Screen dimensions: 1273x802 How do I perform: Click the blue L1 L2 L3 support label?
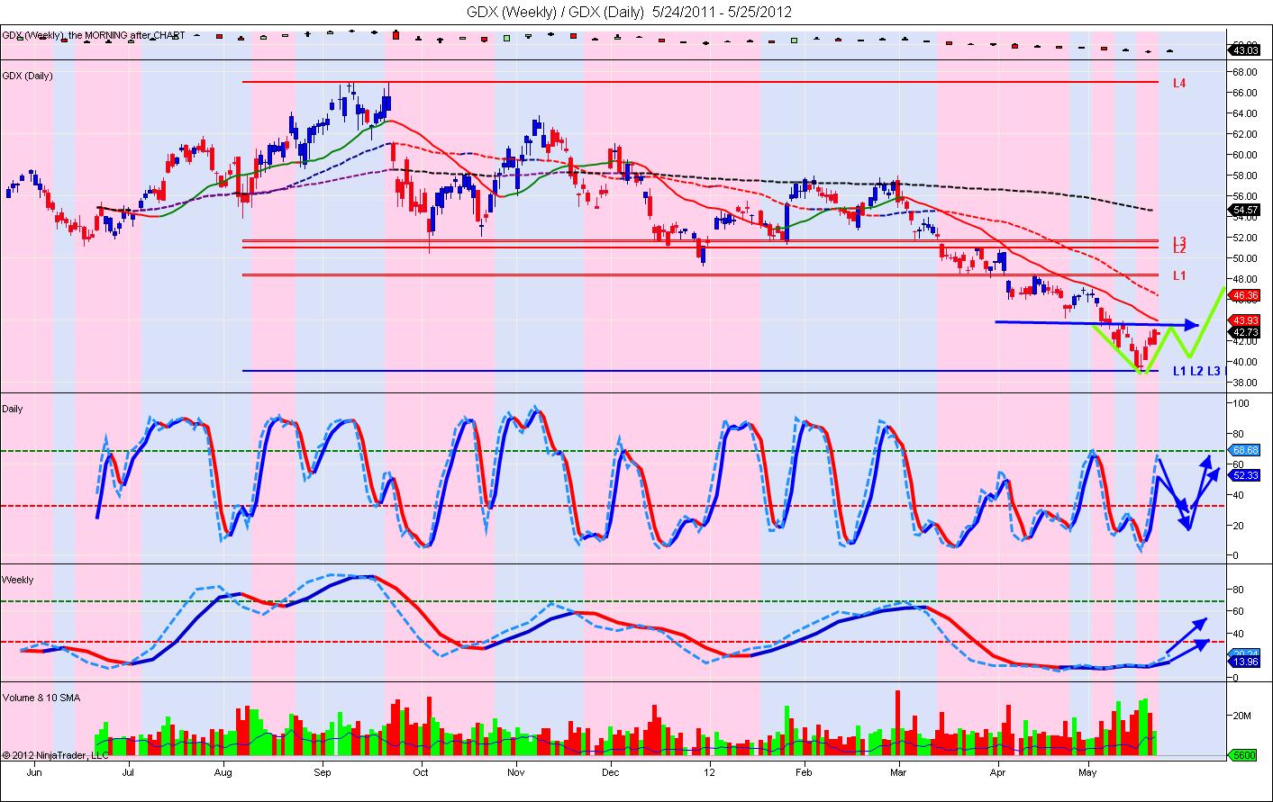coord(1199,371)
